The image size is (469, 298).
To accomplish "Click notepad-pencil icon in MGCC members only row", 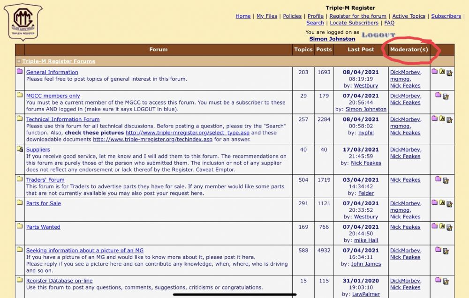I will pos(446,96).
